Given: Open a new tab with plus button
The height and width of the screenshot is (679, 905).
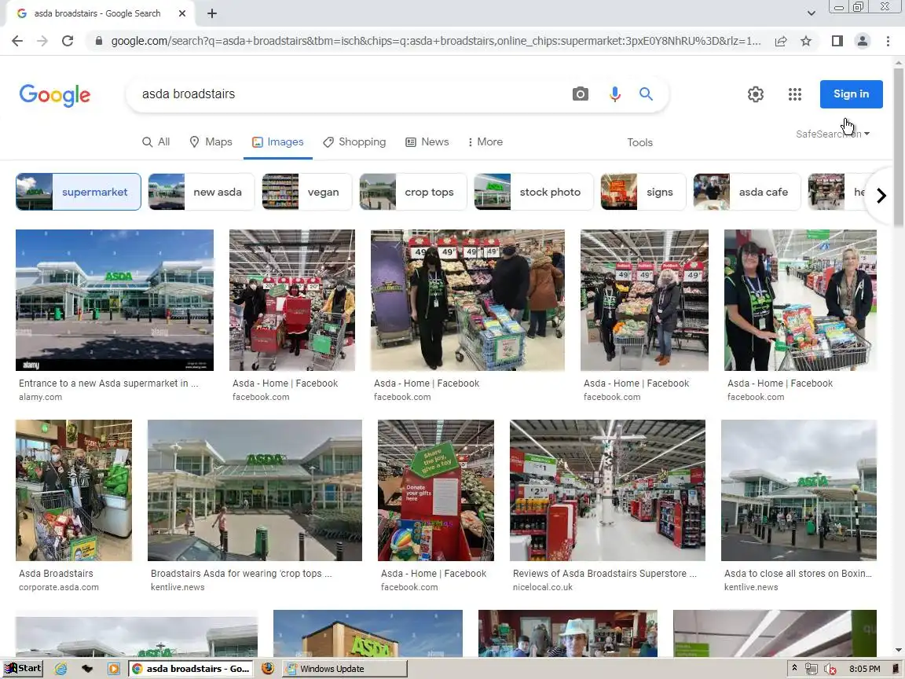Looking at the screenshot, I should [212, 13].
